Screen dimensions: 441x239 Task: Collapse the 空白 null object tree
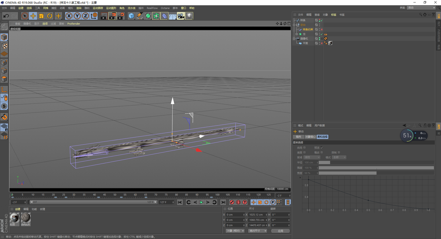coord(294,25)
